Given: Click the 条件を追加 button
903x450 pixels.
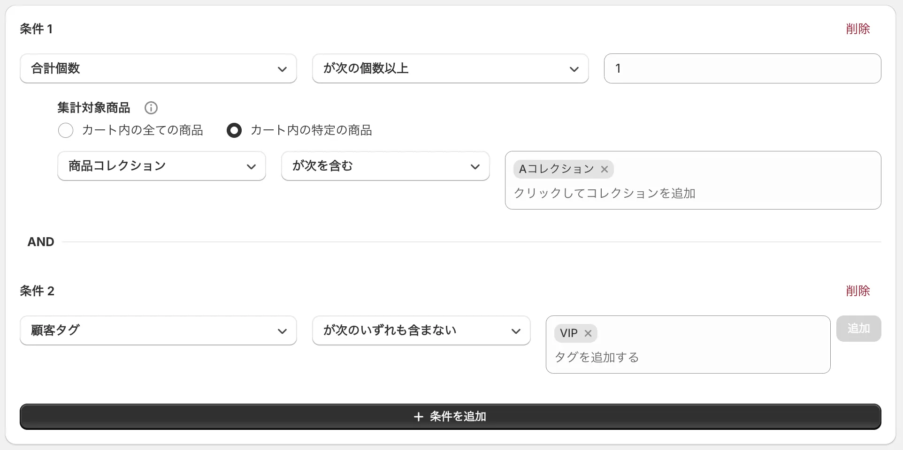Looking at the screenshot, I should (451, 416).
